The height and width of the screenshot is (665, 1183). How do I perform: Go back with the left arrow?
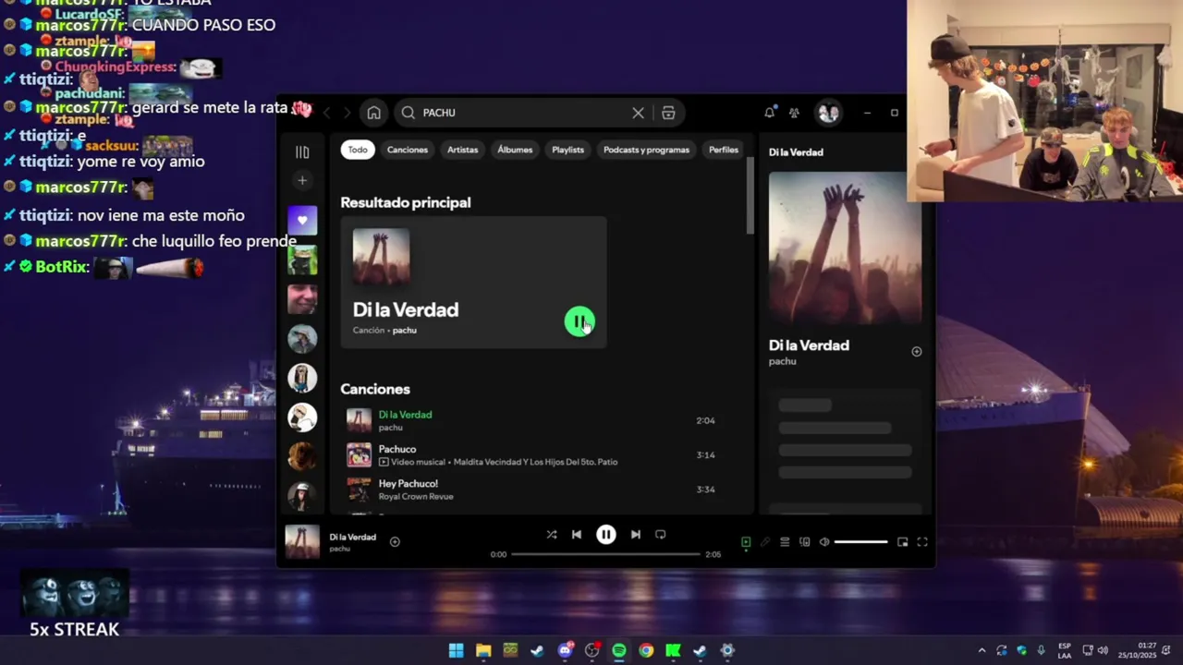tap(326, 113)
